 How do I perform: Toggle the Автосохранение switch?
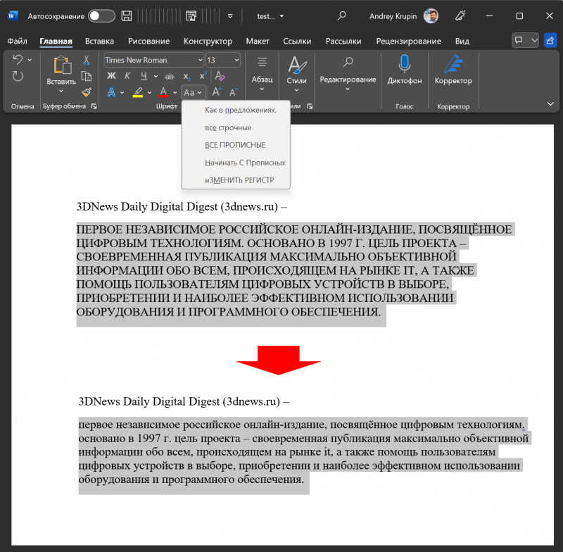pos(101,15)
